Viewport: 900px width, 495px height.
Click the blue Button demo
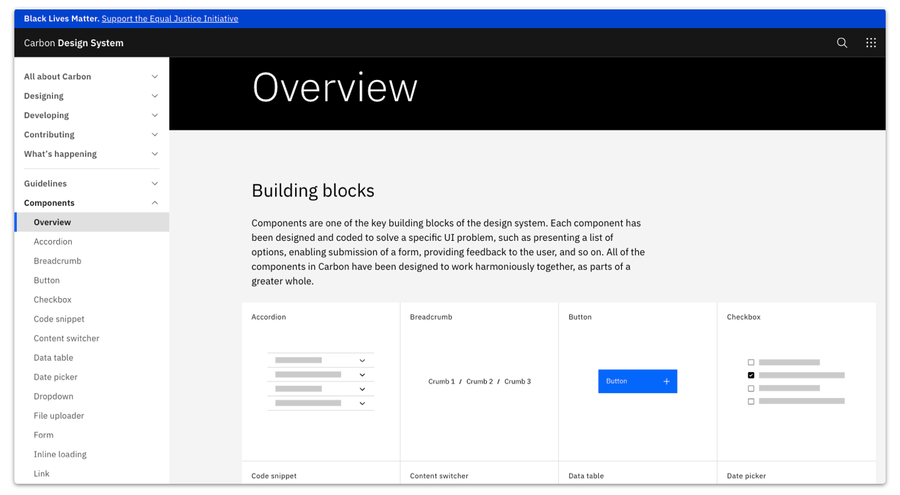point(637,381)
